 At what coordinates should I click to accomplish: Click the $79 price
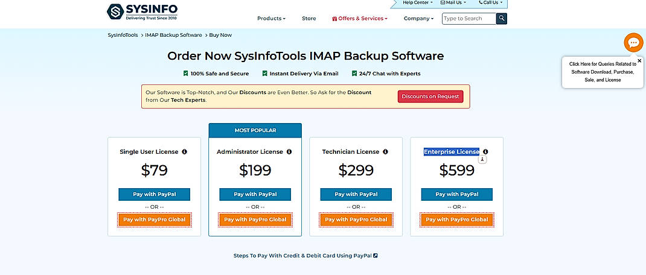pos(155,170)
